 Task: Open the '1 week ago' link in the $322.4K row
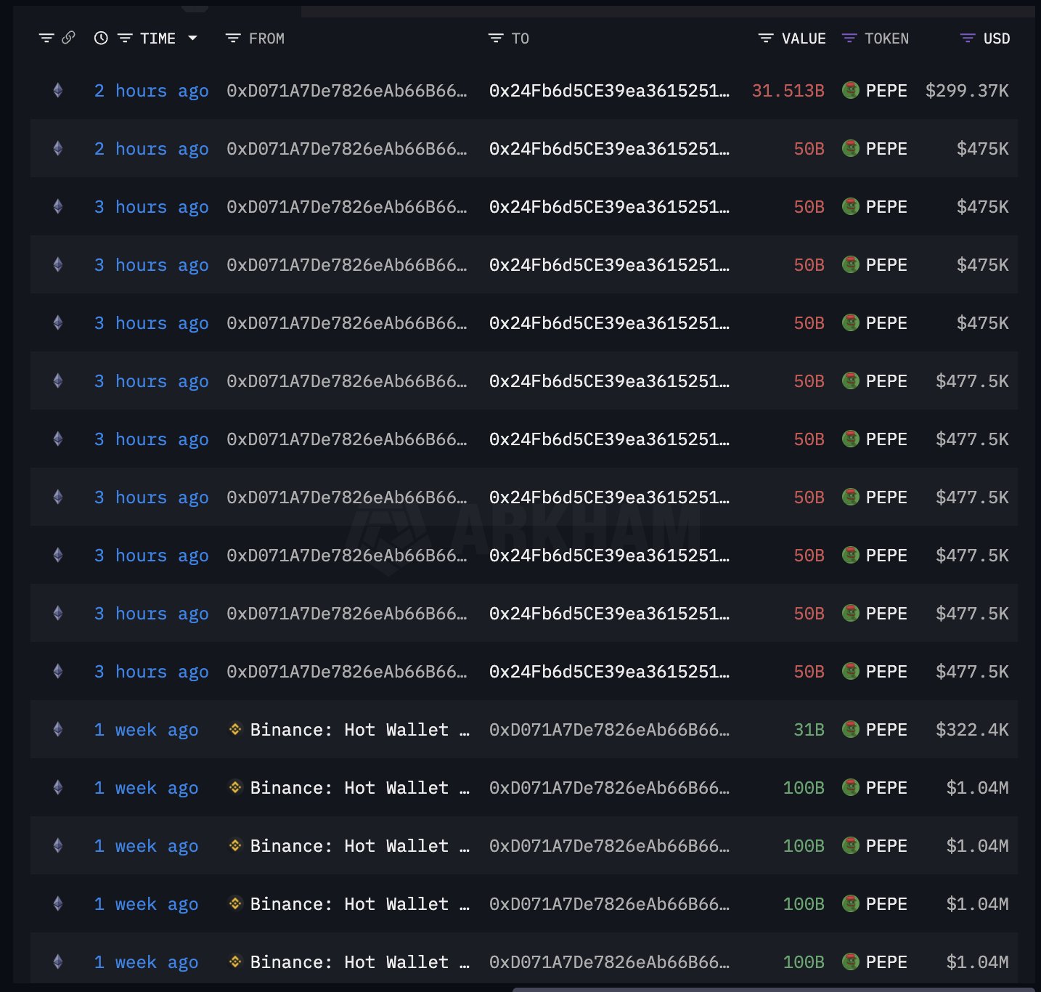[147, 730]
